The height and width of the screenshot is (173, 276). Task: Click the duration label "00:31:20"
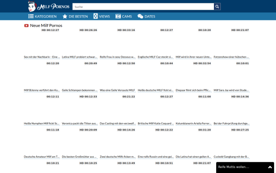click(205, 130)
